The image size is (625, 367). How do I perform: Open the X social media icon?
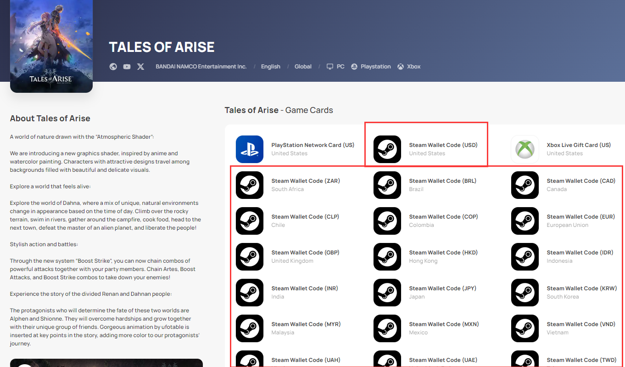[x=140, y=67]
